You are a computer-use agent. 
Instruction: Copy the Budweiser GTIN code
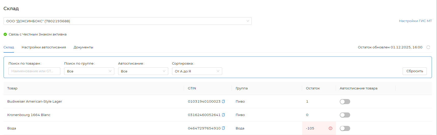pyautogui.click(x=223, y=102)
